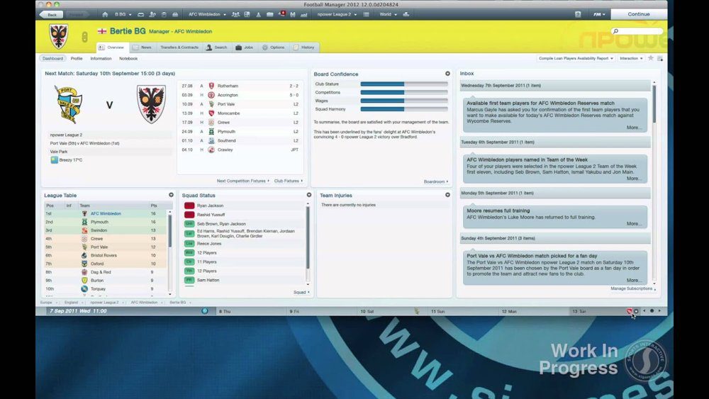Click the AFC Wimbledon crest in Next Match

click(x=151, y=104)
